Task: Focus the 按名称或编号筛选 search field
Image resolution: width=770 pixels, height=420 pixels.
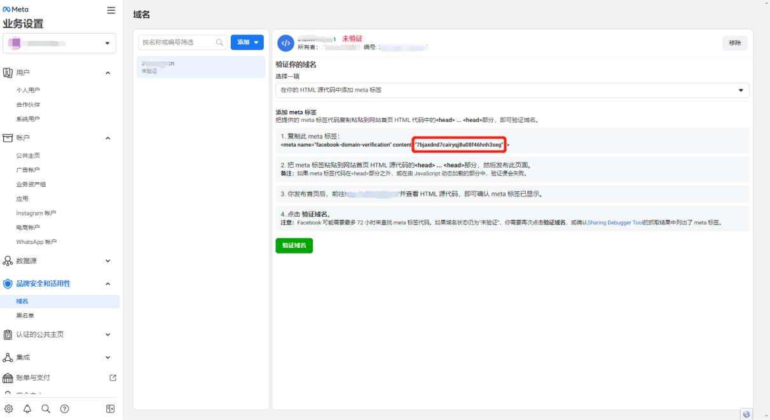Action: (183, 42)
